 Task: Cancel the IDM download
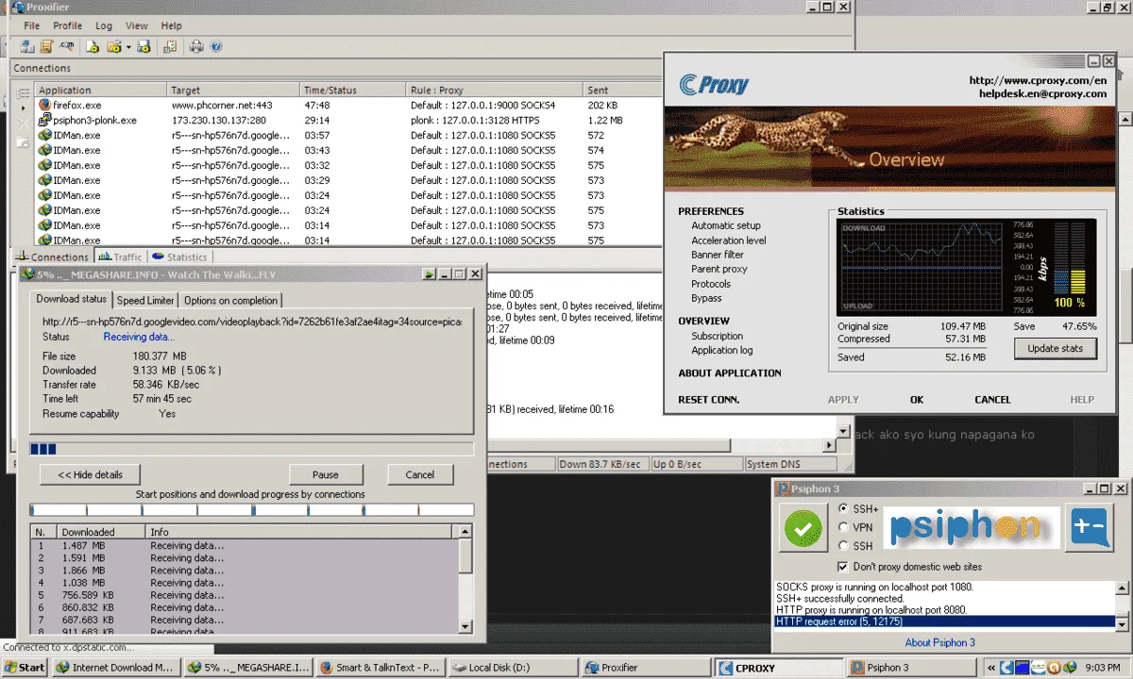[420, 474]
